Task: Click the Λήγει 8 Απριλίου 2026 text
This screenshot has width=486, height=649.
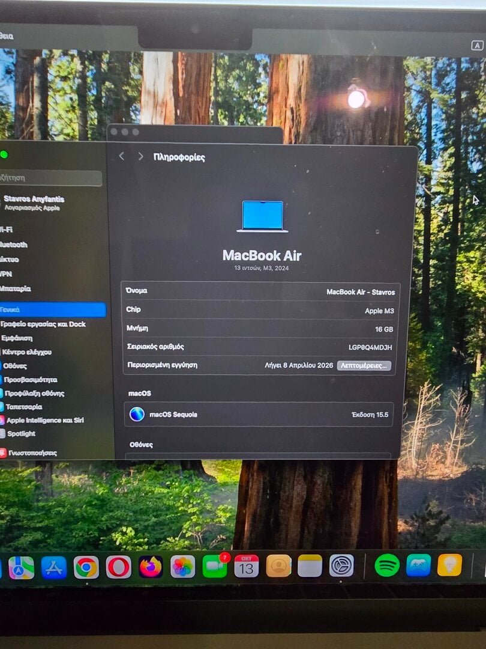Action: [299, 365]
